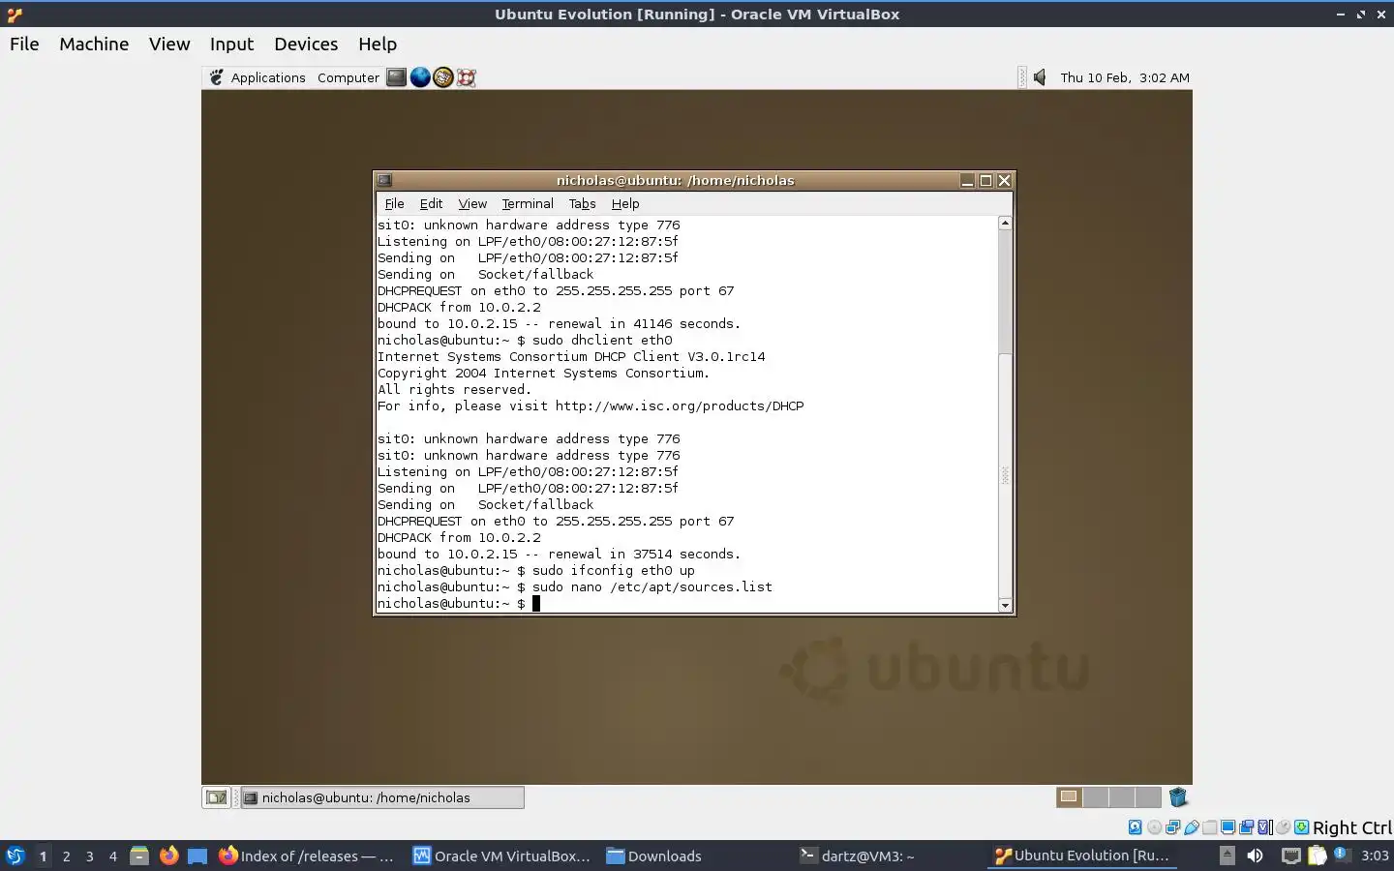Switch to Oracle VM VirtualBox Manager window
The image size is (1394, 871).
501,856
